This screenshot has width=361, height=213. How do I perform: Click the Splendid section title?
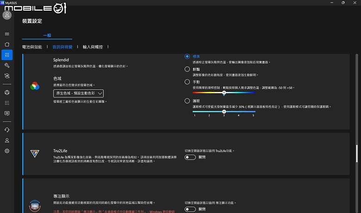pos(61,60)
